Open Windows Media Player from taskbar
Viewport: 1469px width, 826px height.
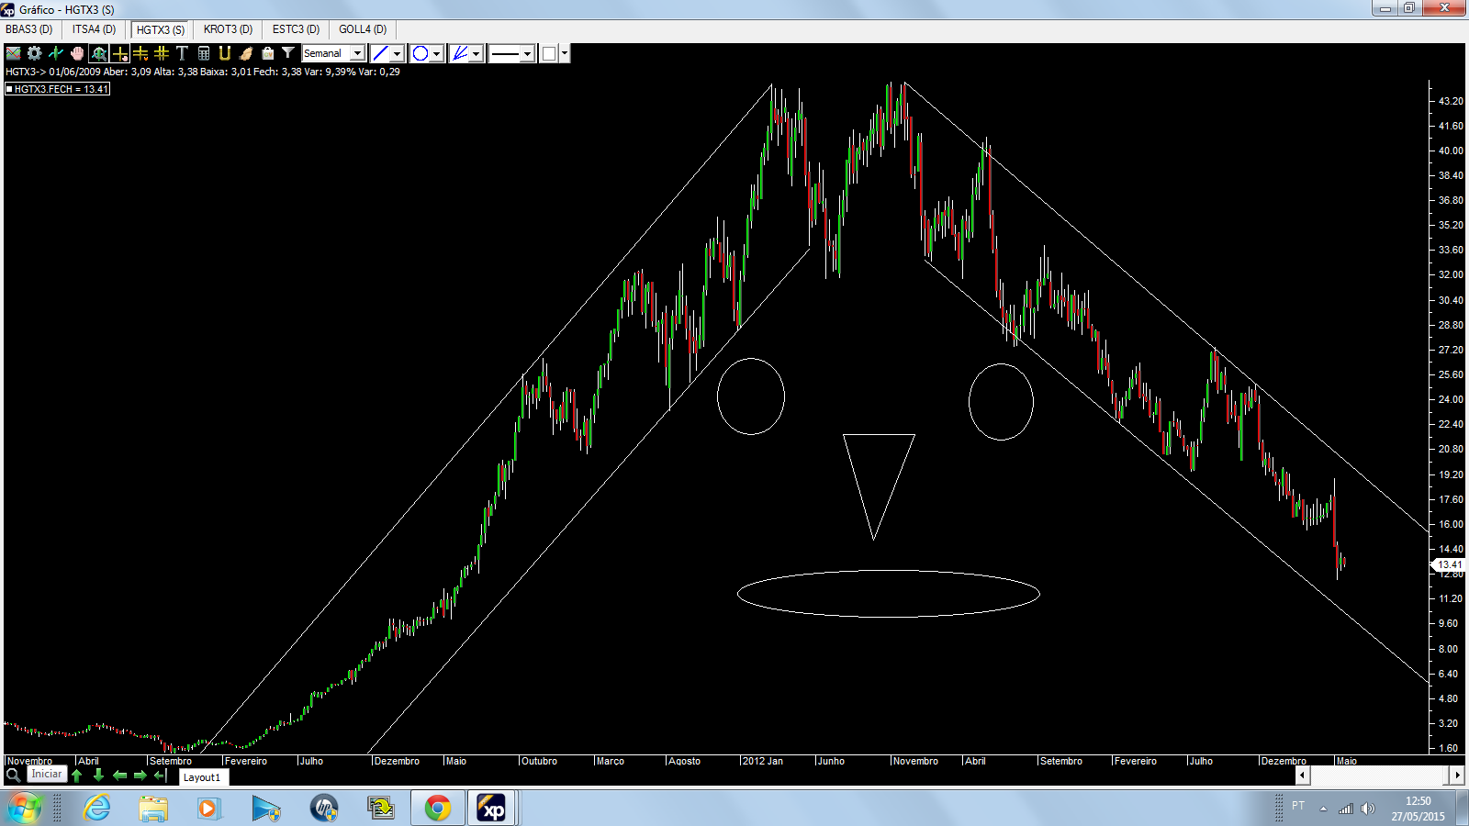pyautogui.click(x=208, y=809)
